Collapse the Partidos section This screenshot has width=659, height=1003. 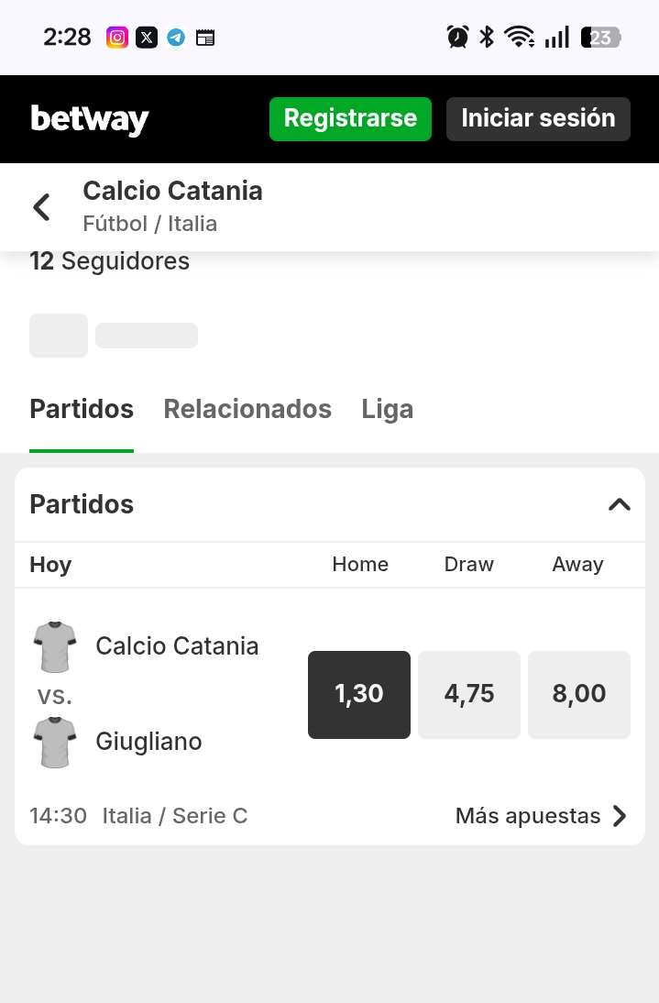click(x=620, y=504)
